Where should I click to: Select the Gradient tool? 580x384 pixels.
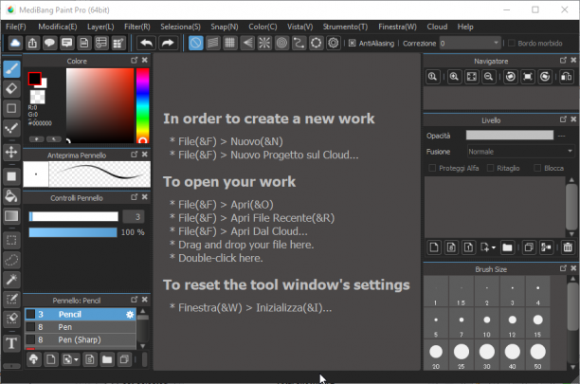tap(11, 215)
